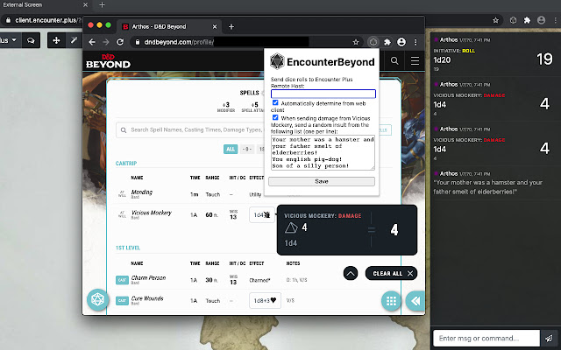Open D&D Beyond hamburger menu
The width and height of the screenshot is (561, 350).
tap(415, 61)
